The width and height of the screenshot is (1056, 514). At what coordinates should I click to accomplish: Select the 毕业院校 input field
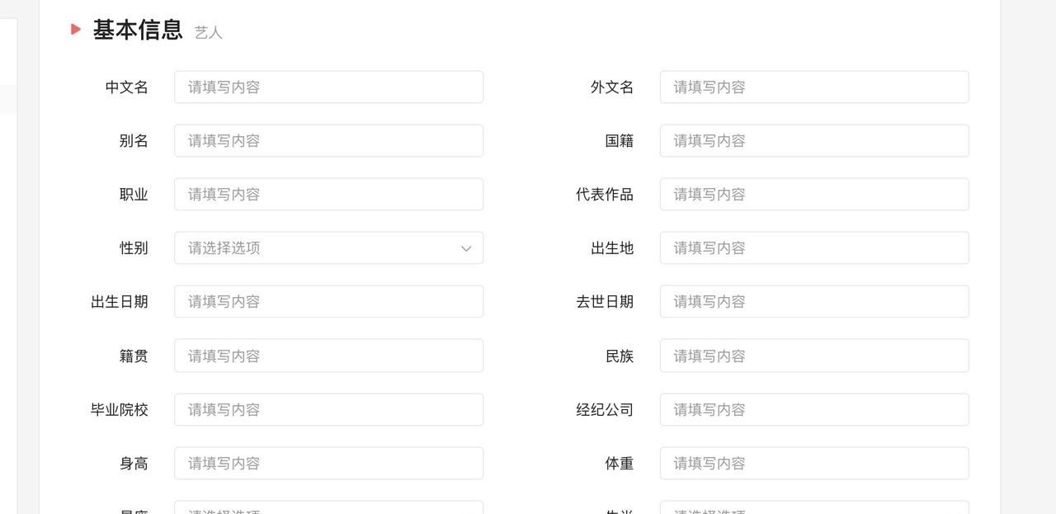pos(328,409)
